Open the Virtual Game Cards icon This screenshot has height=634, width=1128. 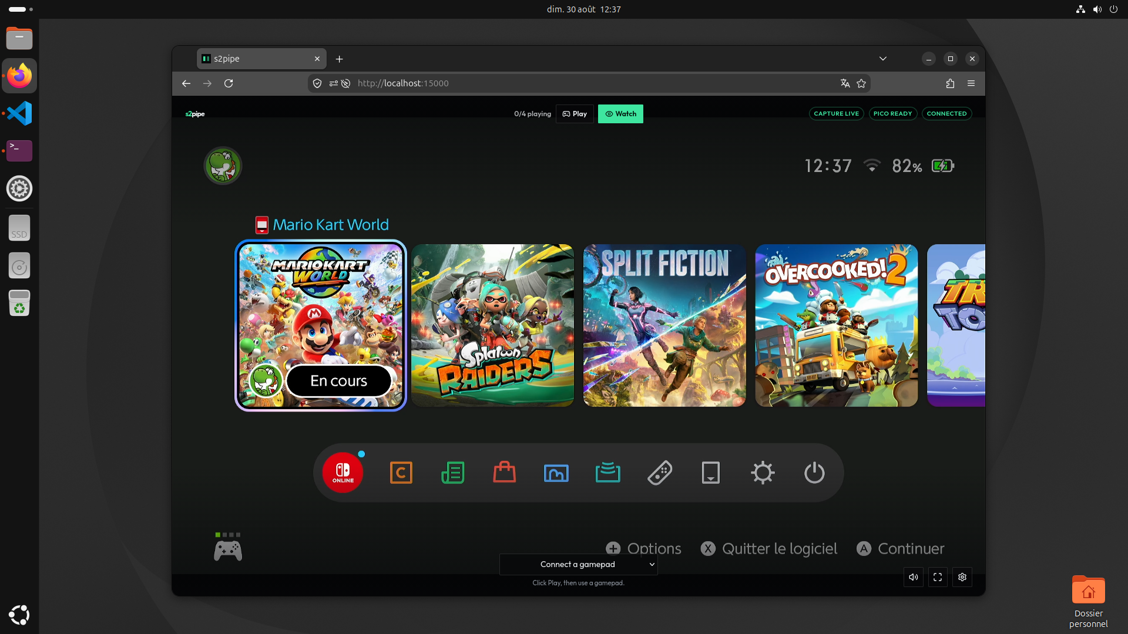tap(711, 473)
